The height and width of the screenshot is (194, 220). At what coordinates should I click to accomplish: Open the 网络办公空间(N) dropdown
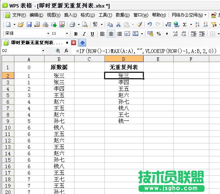pos(189,15)
